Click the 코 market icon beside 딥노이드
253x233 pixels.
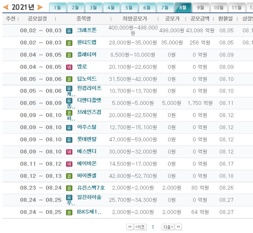pos(69,79)
